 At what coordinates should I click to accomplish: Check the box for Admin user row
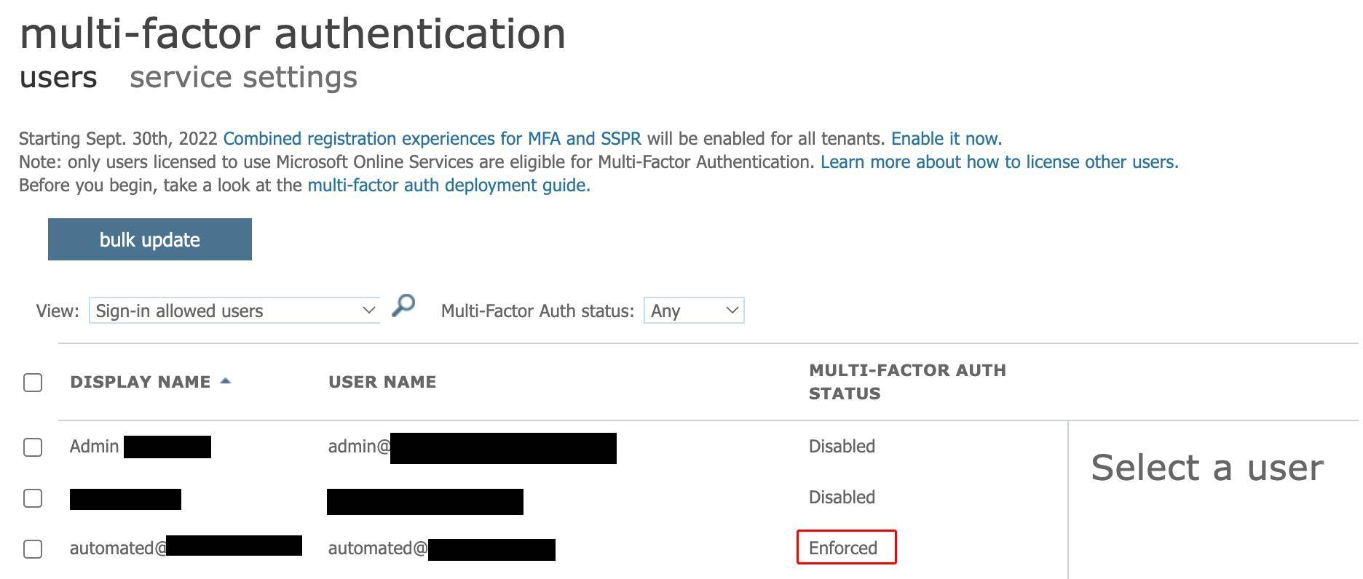pos(33,447)
